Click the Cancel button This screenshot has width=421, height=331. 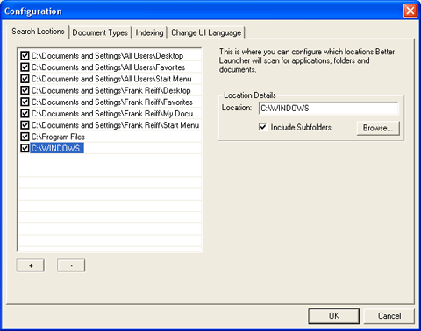tap(389, 316)
